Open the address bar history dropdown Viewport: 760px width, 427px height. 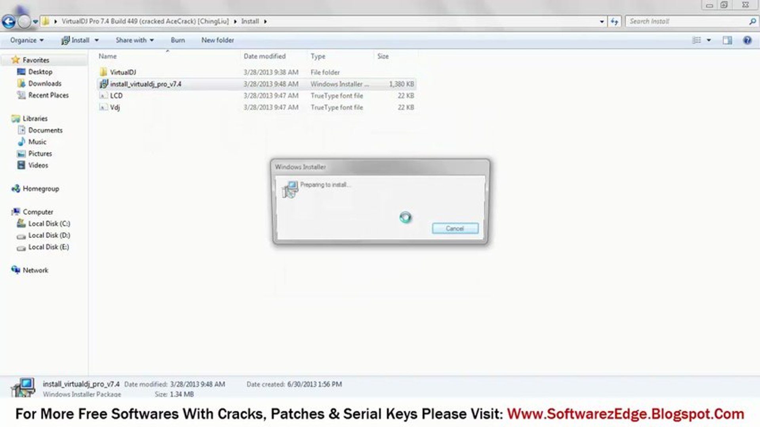click(x=602, y=21)
